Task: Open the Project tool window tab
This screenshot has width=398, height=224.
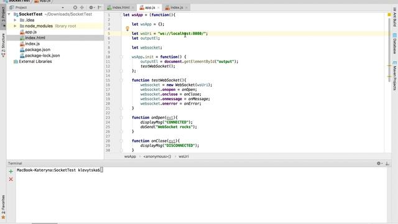Action: pyautogui.click(x=3, y=17)
